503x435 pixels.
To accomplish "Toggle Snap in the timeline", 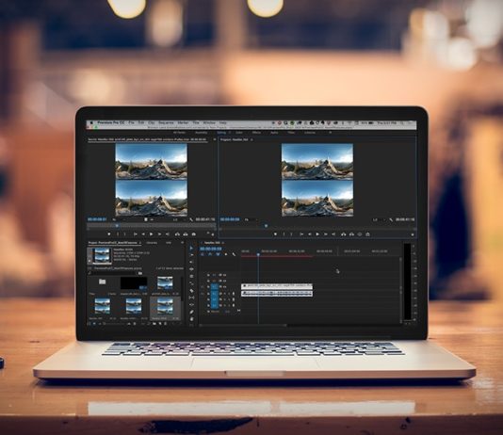I will (210, 254).
